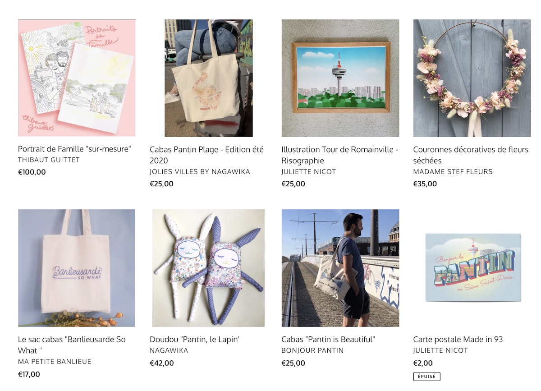This screenshot has width=541, height=391.
Task: Open Illustration Tour de Romainville - Risographie link
Action: pos(340,155)
